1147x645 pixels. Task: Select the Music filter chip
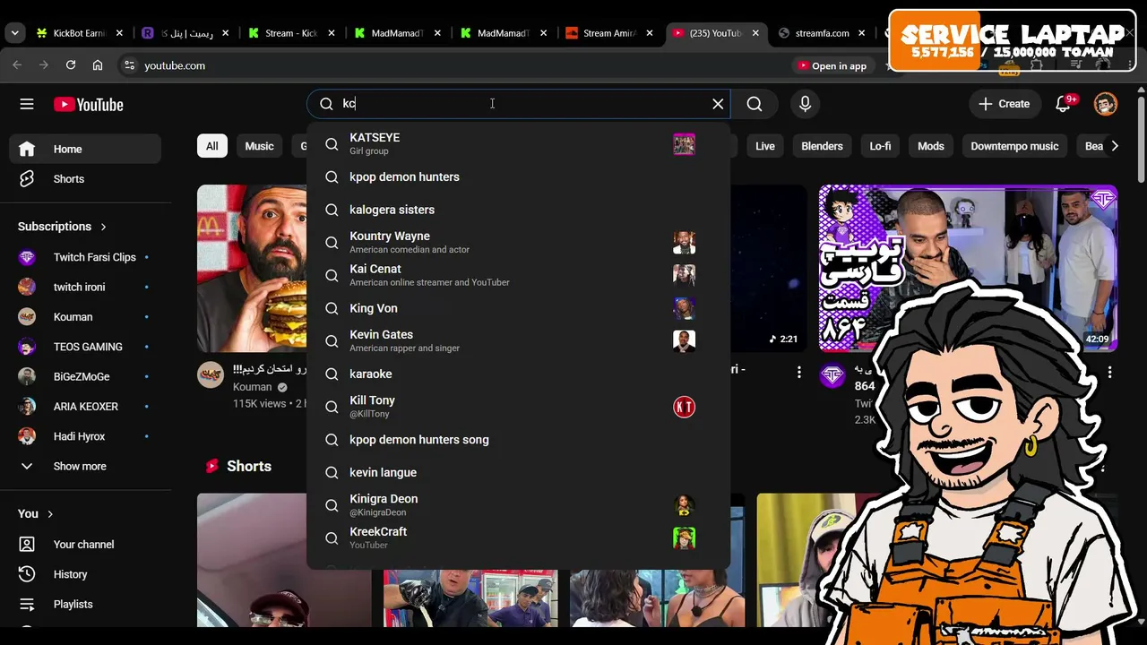pos(259,146)
